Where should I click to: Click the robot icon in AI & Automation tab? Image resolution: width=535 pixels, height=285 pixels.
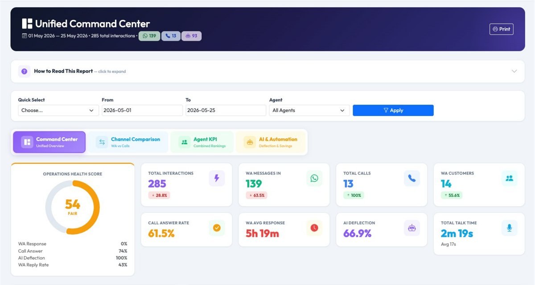coord(250,142)
